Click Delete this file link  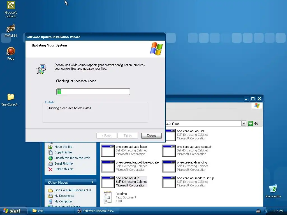pos(64,169)
